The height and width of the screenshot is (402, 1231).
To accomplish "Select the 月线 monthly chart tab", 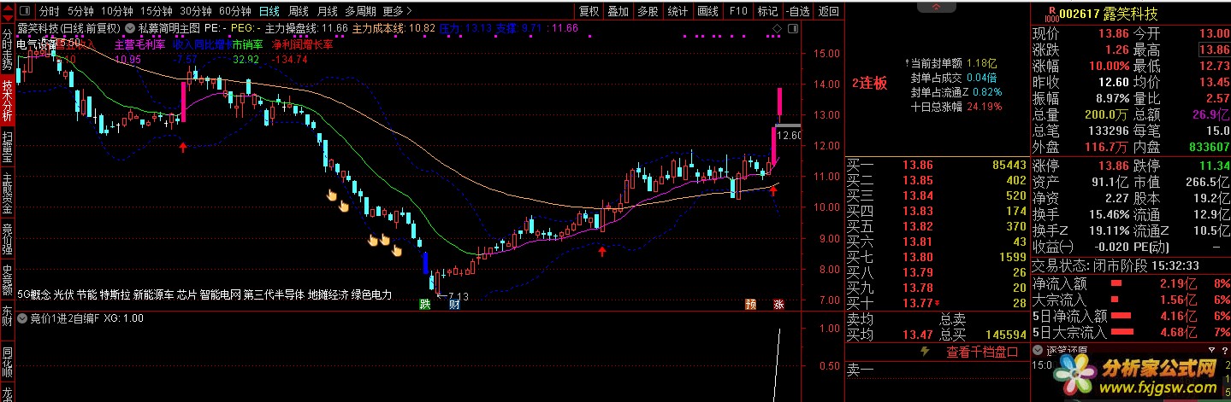I will [327, 11].
